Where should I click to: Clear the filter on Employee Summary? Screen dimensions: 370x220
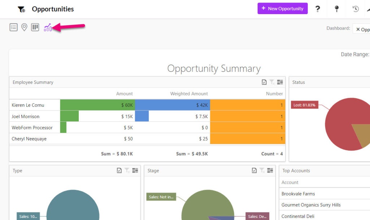coord(272,82)
